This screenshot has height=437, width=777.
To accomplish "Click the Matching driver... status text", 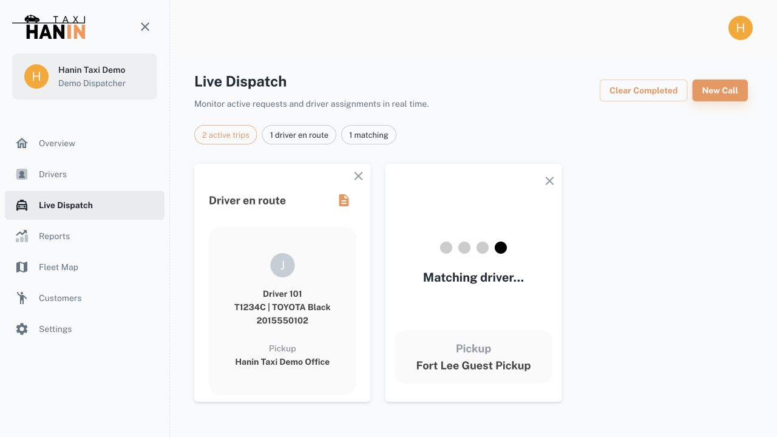I will (473, 277).
